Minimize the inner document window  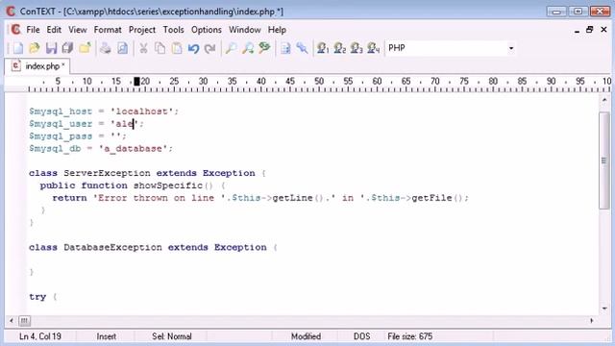coord(577,30)
